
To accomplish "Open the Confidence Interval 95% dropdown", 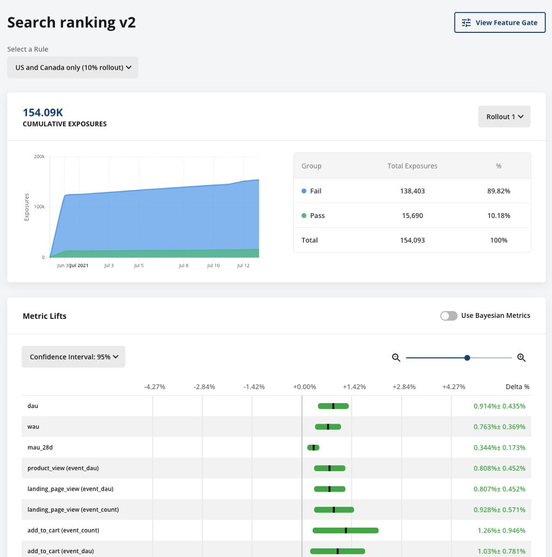I will [73, 357].
